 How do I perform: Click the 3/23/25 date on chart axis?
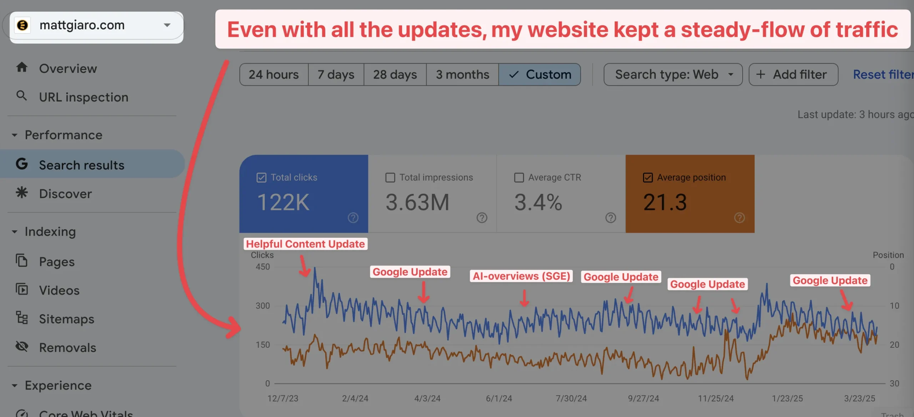pyautogui.click(x=859, y=398)
